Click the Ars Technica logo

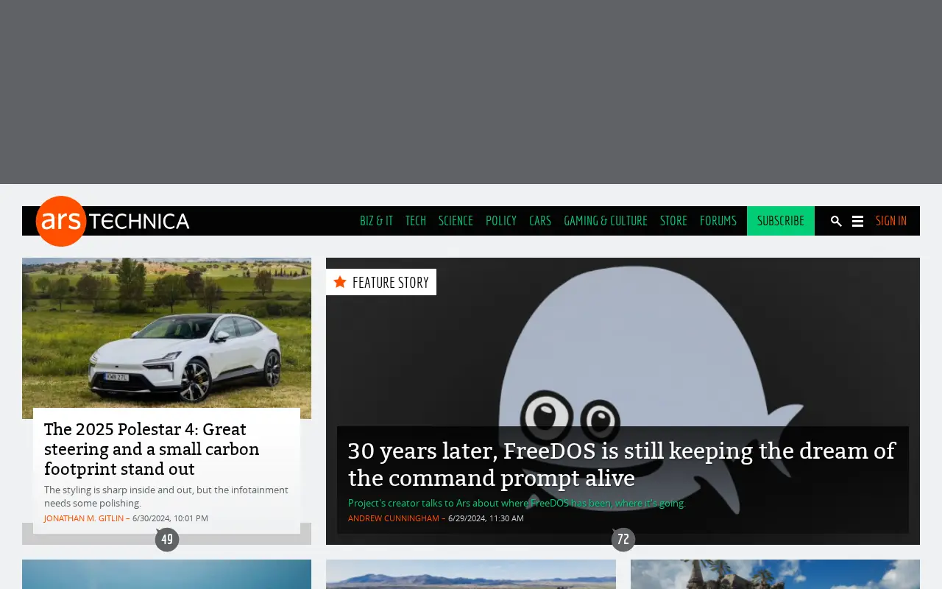[x=113, y=221]
